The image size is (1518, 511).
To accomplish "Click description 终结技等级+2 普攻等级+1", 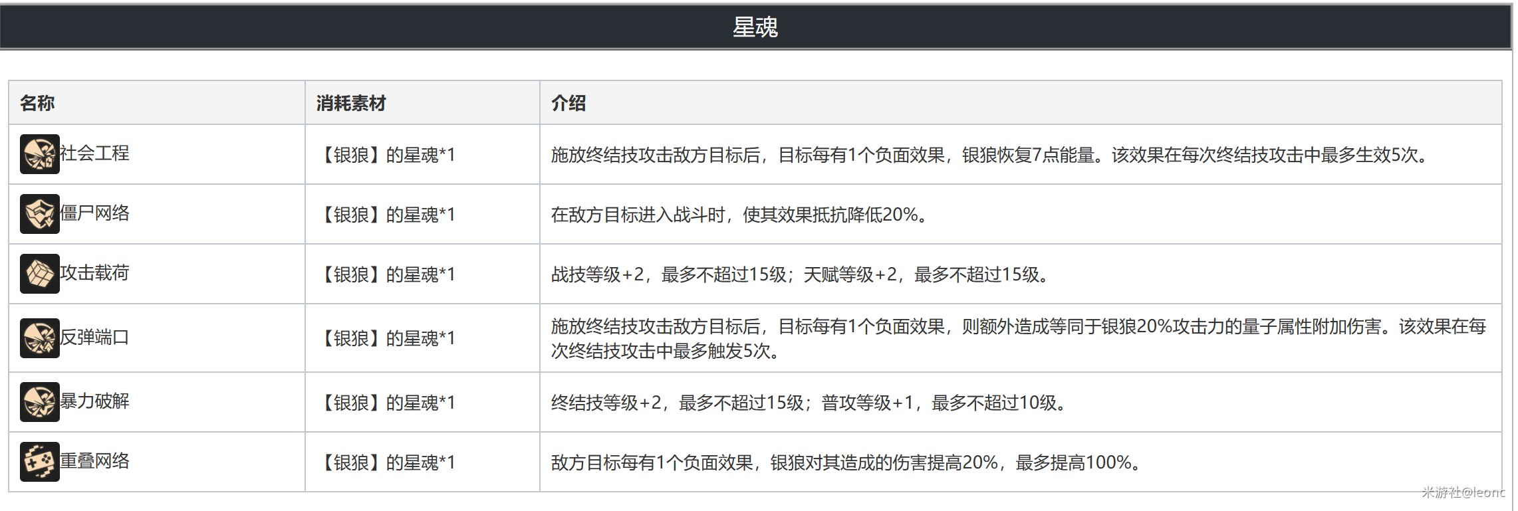I will point(809,403).
